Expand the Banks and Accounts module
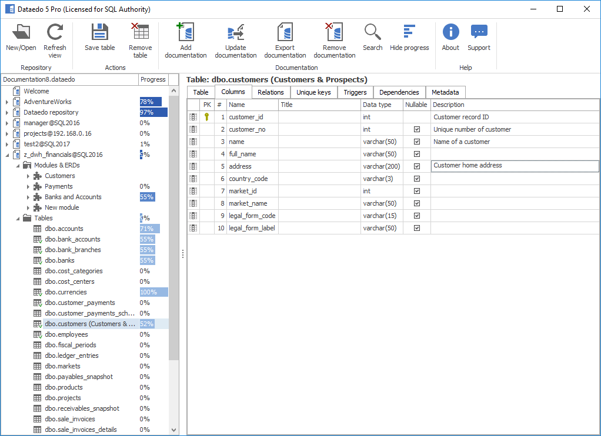This screenshot has height=436, width=601. [x=28, y=197]
